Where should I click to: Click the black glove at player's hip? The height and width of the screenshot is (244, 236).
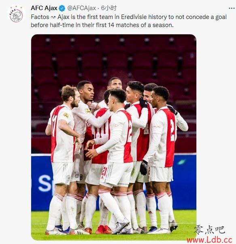144,168
